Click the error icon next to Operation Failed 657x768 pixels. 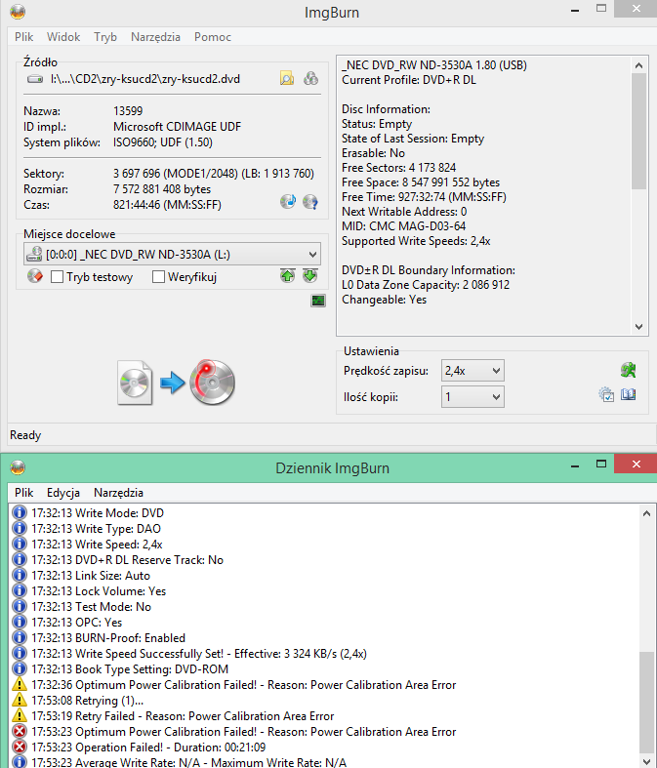pyautogui.click(x=20, y=747)
